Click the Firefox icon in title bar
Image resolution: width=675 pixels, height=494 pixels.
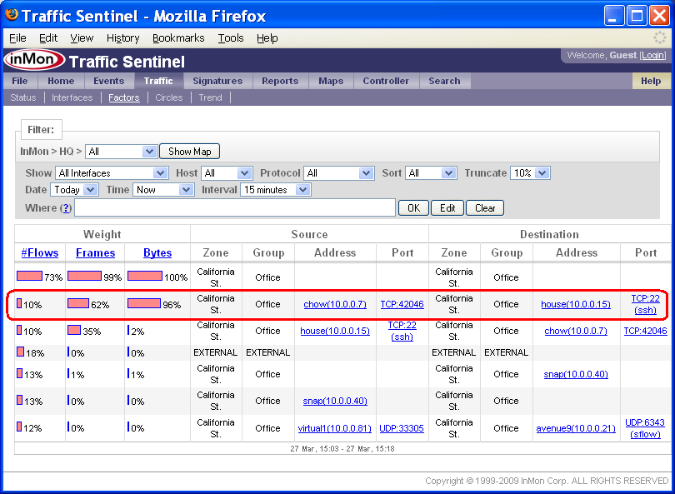tap(12, 15)
